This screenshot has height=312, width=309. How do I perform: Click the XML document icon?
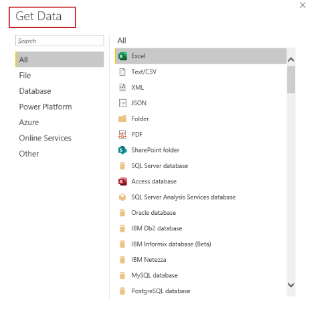(x=122, y=88)
